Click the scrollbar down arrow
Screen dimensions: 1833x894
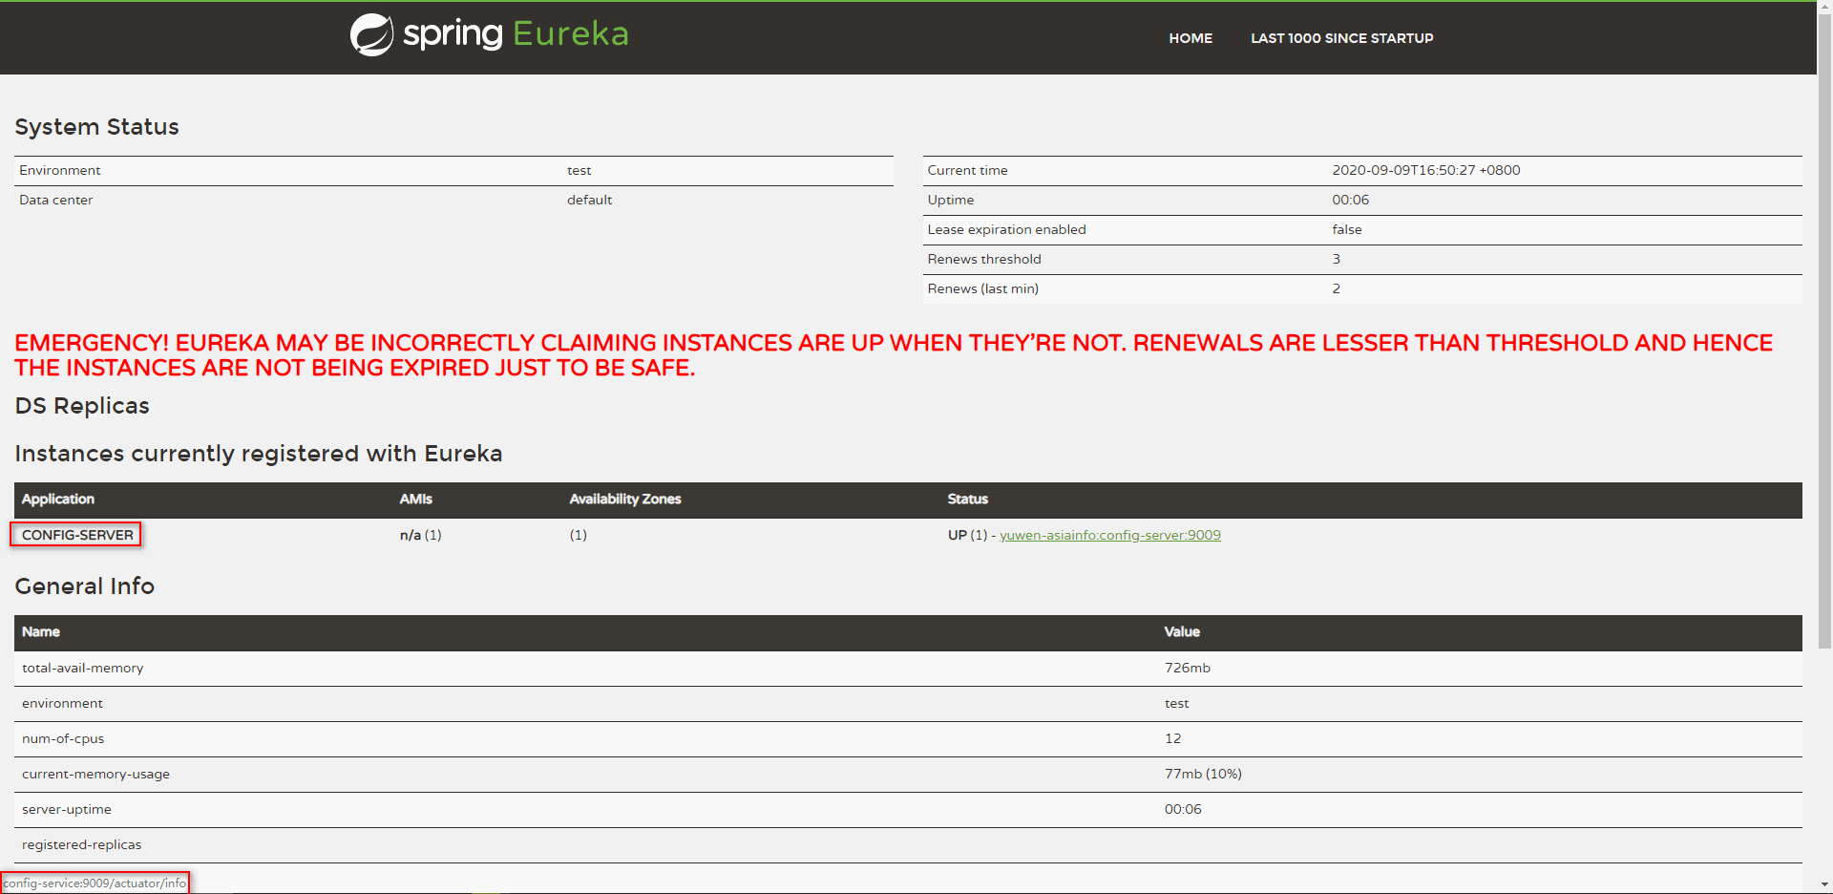pos(1824,885)
